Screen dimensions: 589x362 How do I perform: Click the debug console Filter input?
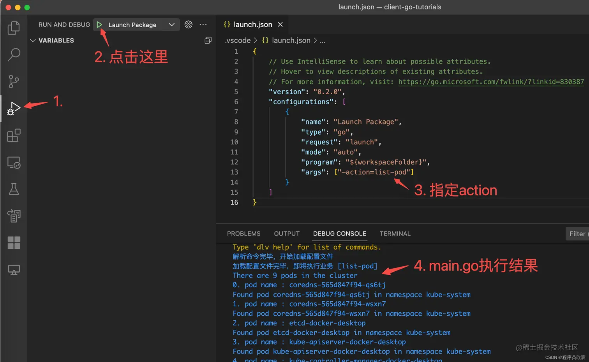pyautogui.click(x=578, y=234)
